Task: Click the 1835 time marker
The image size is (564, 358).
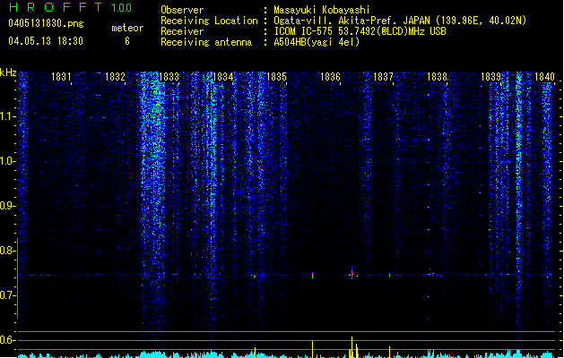Action: tap(276, 77)
